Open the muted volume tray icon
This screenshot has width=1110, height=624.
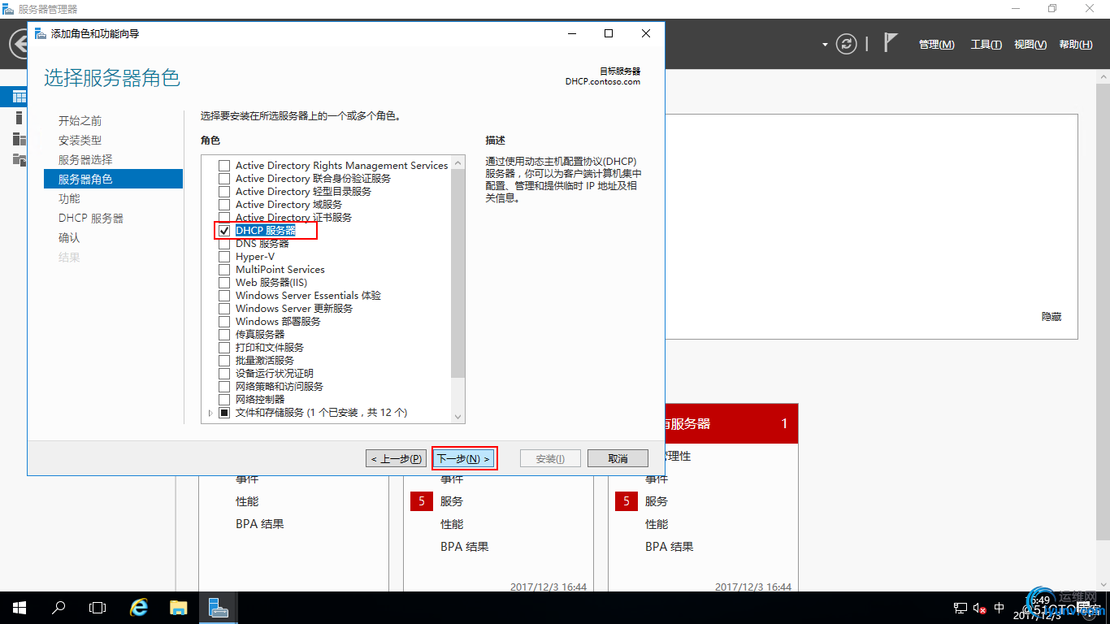pyautogui.click(x=979, y=608)
